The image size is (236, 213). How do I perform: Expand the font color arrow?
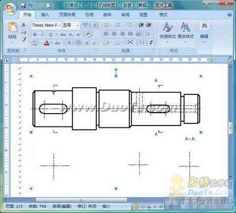52,43
